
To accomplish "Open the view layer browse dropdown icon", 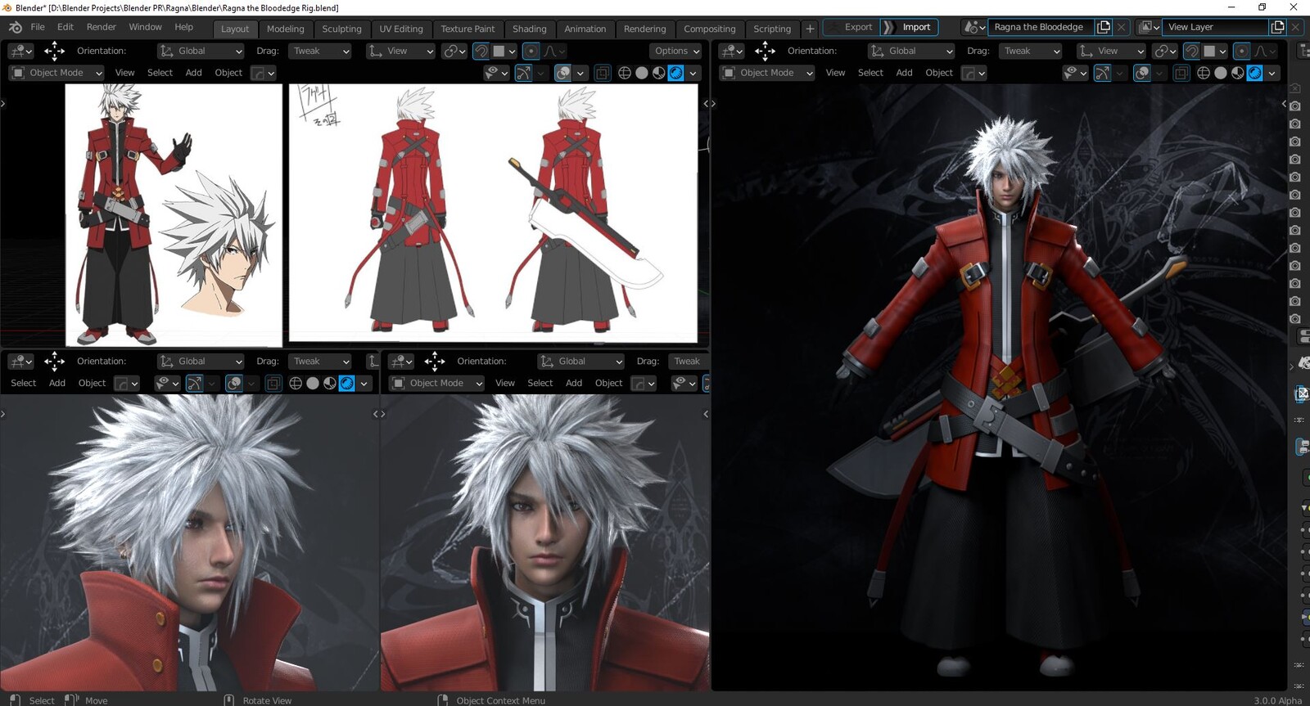I will click(1149, 27).
